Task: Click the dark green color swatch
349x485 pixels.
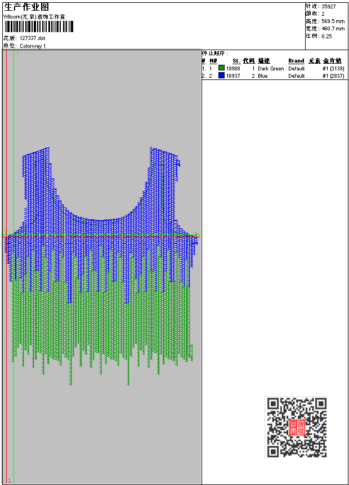Action: coord(221,68)
